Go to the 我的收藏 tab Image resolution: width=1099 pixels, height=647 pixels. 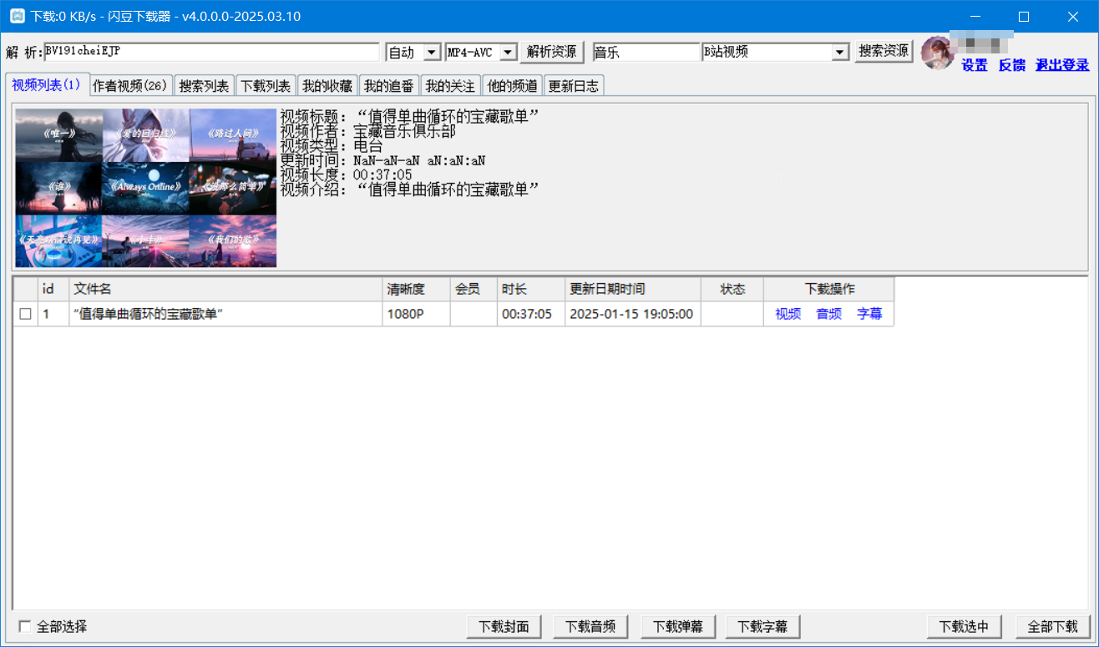tap(327, 85)
